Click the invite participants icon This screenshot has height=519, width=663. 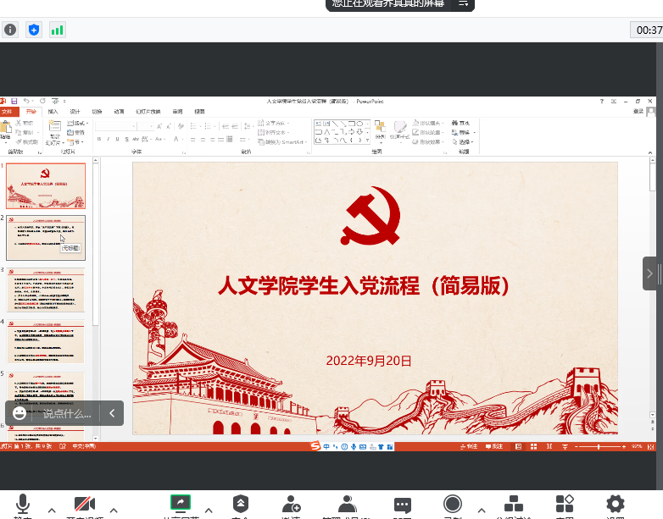pos(292,504)
